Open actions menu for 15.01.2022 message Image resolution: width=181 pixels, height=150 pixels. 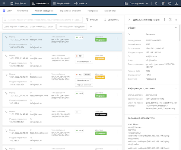tap(117, 38)
